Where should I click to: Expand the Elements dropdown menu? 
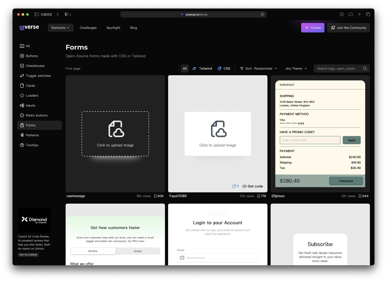(60, 28)
